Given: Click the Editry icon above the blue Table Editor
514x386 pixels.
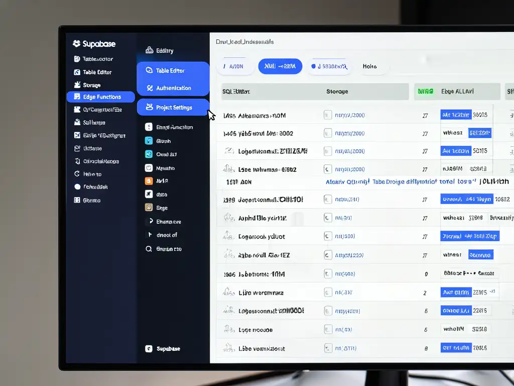Looking at the screenshot, I should pyautogui.click(x=149, y=50).
